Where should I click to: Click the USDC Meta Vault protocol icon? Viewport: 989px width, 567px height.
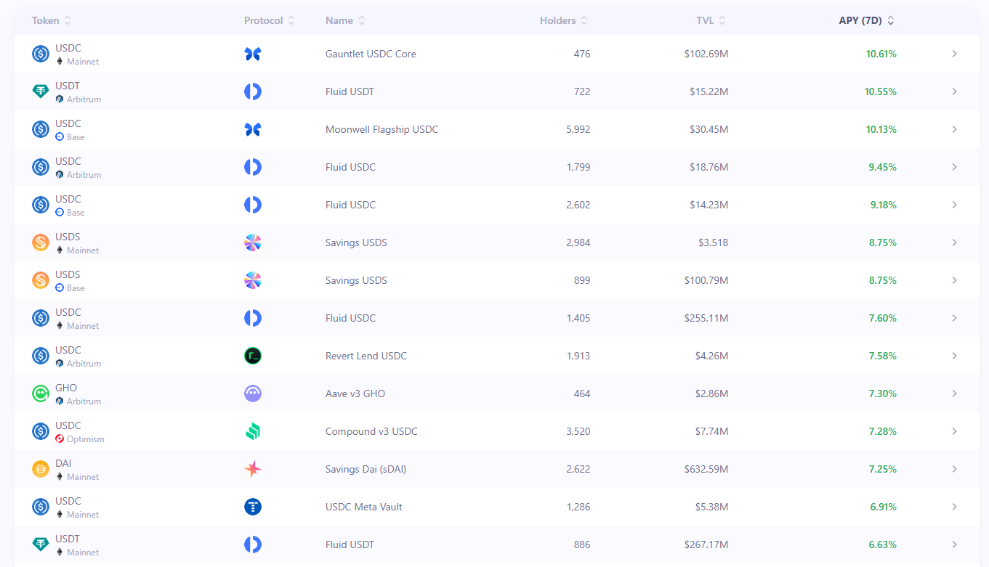point(253,507)
